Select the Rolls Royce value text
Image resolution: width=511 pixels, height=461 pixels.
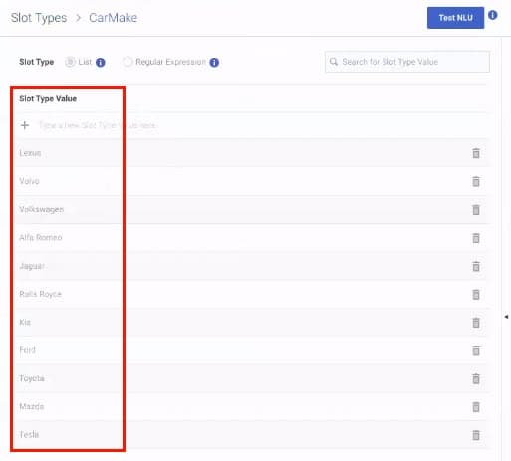click(x=40, y=294)
